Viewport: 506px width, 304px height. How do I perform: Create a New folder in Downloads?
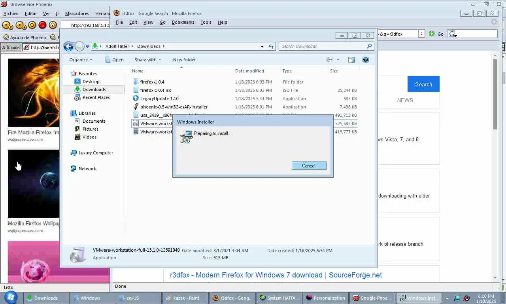184,60
